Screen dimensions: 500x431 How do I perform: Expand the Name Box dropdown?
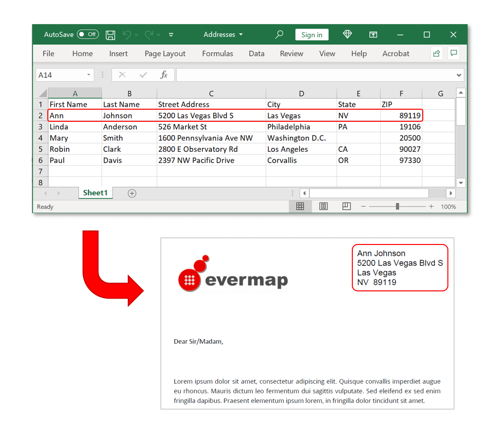pos(88,75)
